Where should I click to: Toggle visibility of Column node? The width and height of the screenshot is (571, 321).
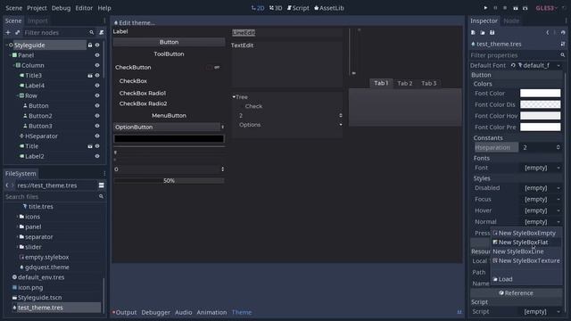97,65
